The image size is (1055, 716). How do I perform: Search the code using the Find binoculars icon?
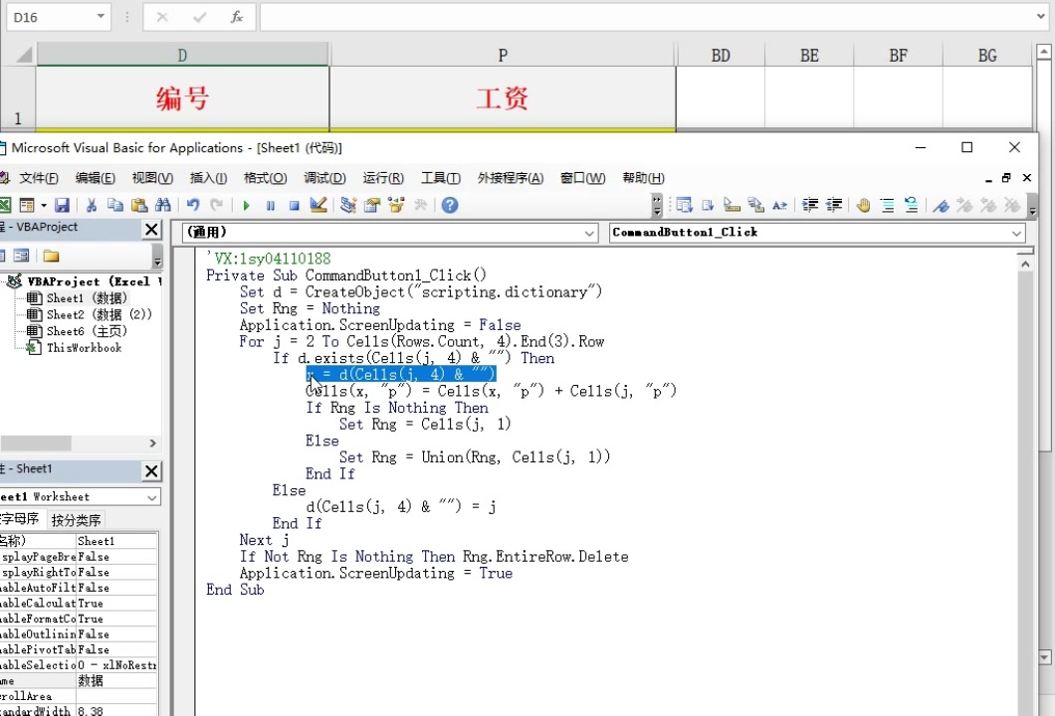click(164, 205)
